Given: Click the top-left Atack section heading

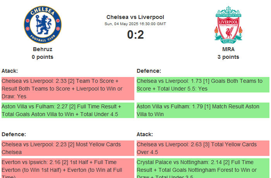Looking at the screenshot, I should pyautogui.click(x=10, y=71).
